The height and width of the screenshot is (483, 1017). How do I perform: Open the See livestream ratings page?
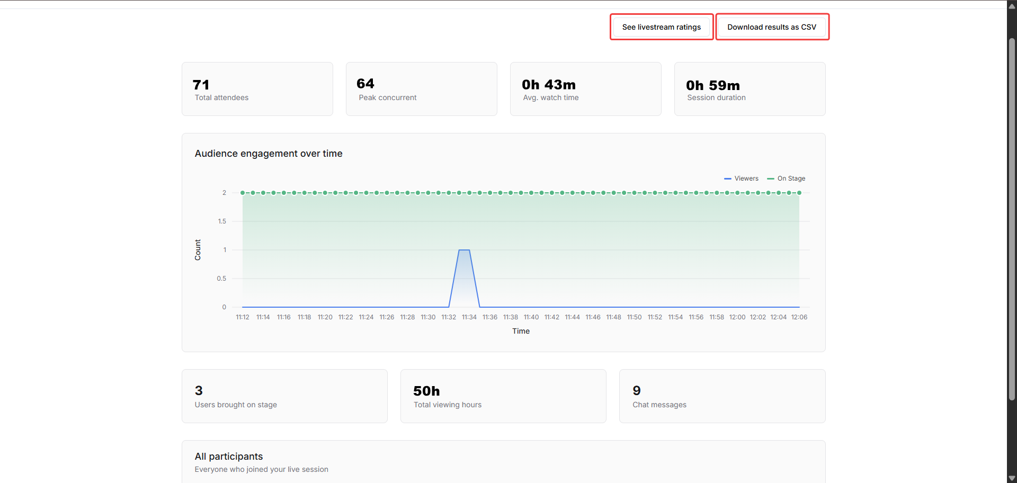[661, 27]
